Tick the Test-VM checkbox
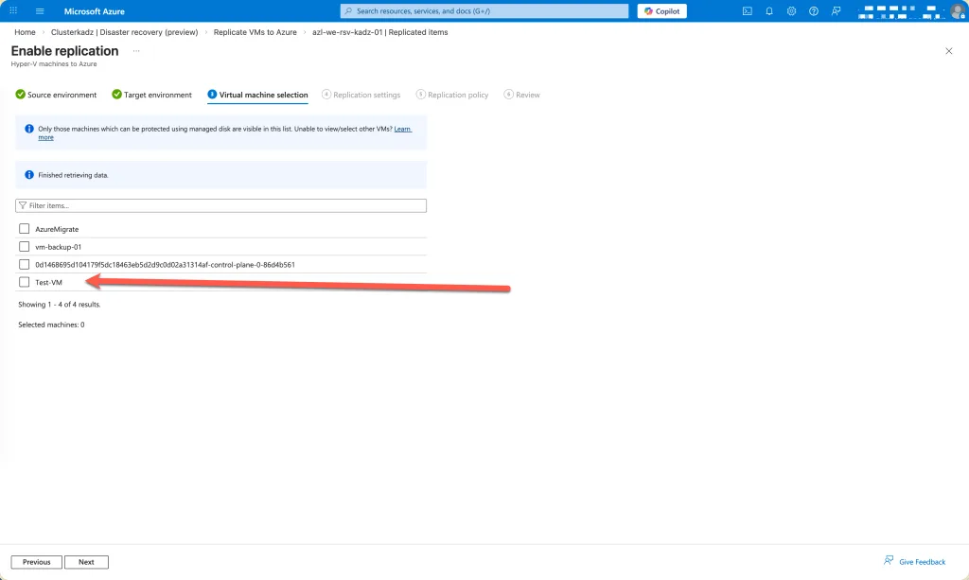Viewport: 969px width, 580px height. (25, 282)
